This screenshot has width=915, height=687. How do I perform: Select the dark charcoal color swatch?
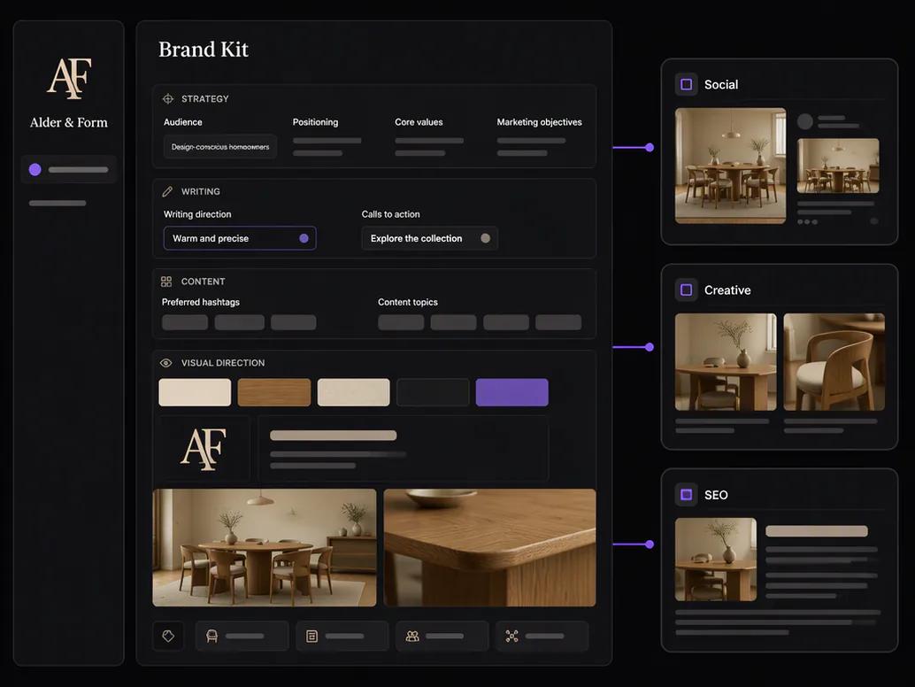point(433,392)
